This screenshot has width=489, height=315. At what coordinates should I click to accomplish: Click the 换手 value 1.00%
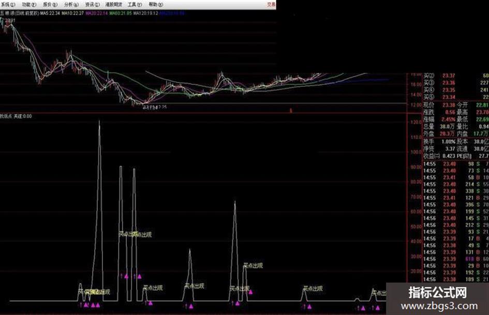click(448, 141)
